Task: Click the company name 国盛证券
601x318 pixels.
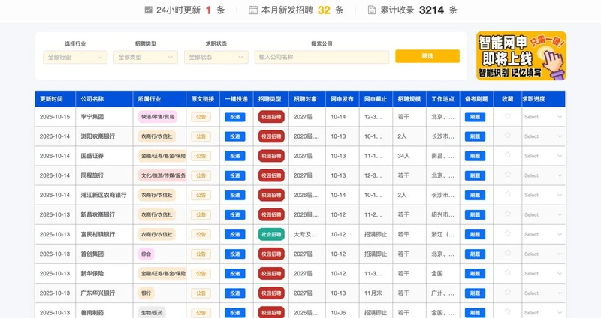Action: (92, 156)
